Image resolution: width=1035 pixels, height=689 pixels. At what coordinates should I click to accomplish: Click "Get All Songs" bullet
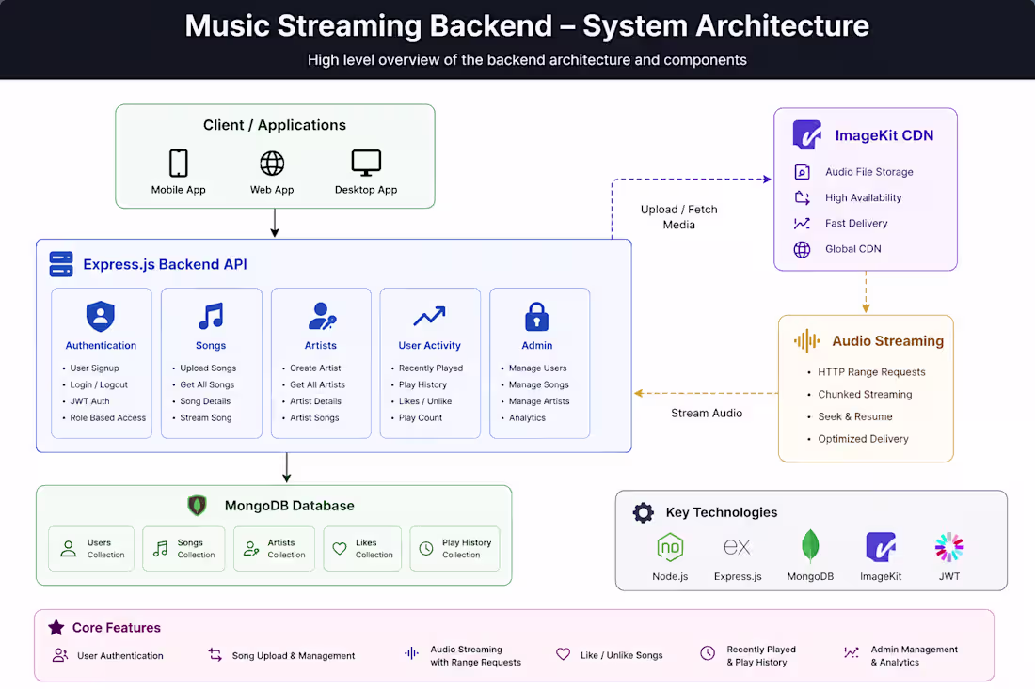pos(207,385)
